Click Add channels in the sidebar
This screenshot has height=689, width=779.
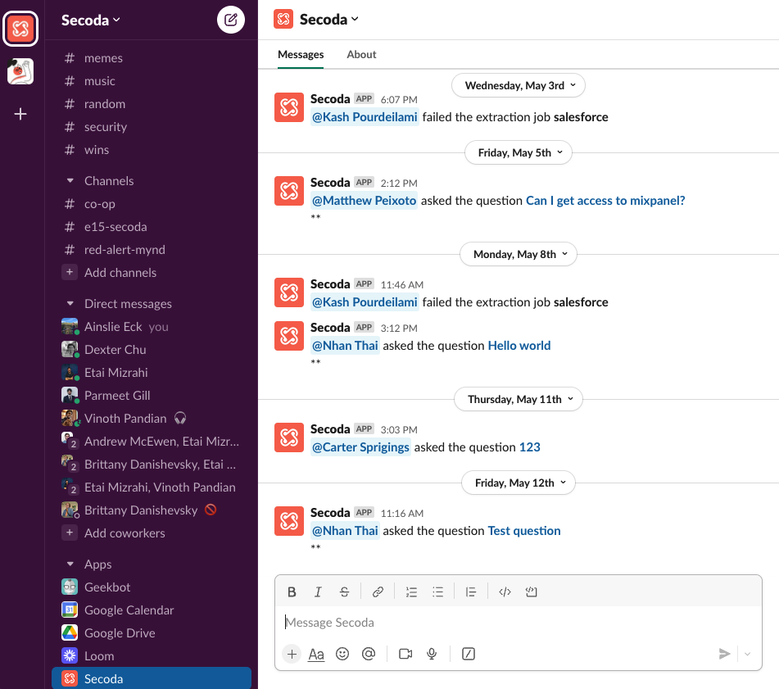click(x=120, y=273)
